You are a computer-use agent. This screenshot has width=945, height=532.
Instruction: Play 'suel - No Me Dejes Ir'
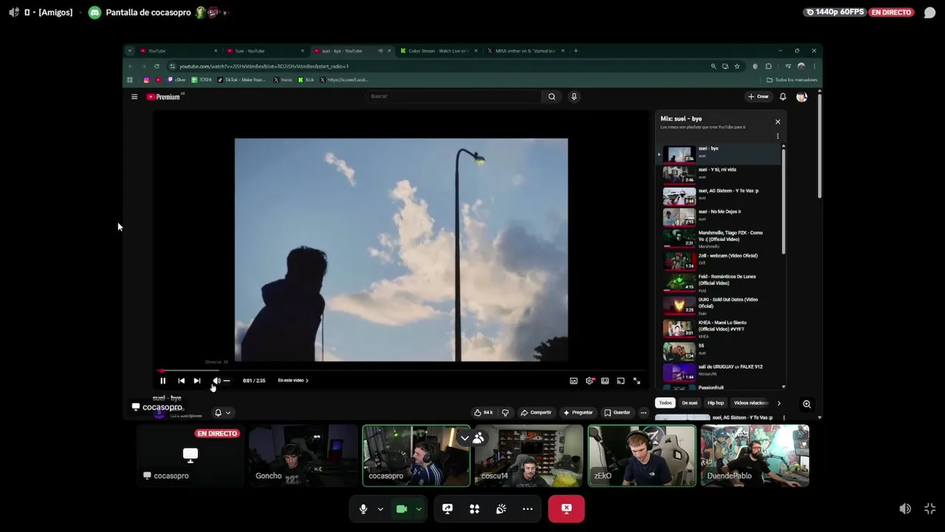pyautogui.click(x=720, y=216)
